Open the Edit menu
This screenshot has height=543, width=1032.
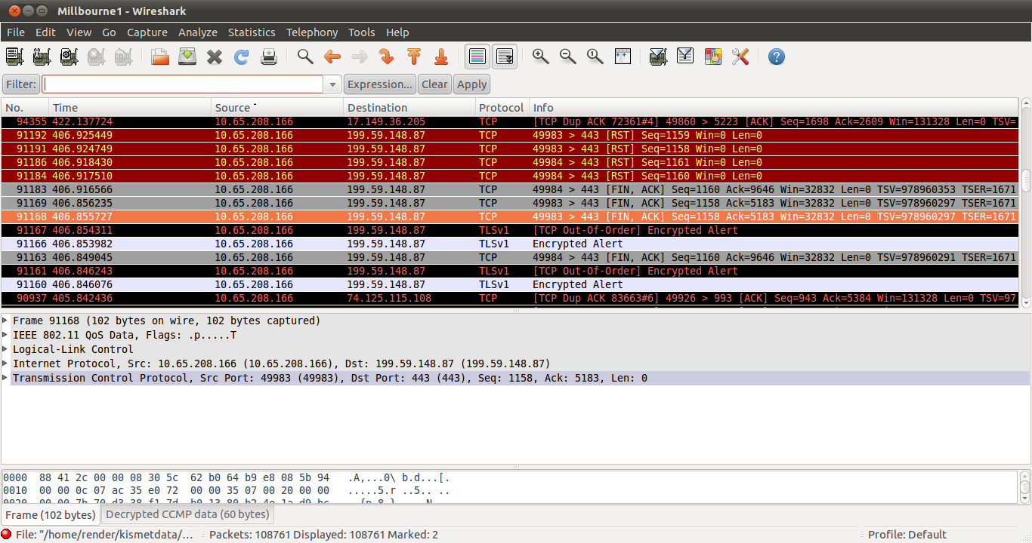[x=45, y=32]
